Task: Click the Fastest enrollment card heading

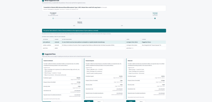Action: (x=48, y=61)
